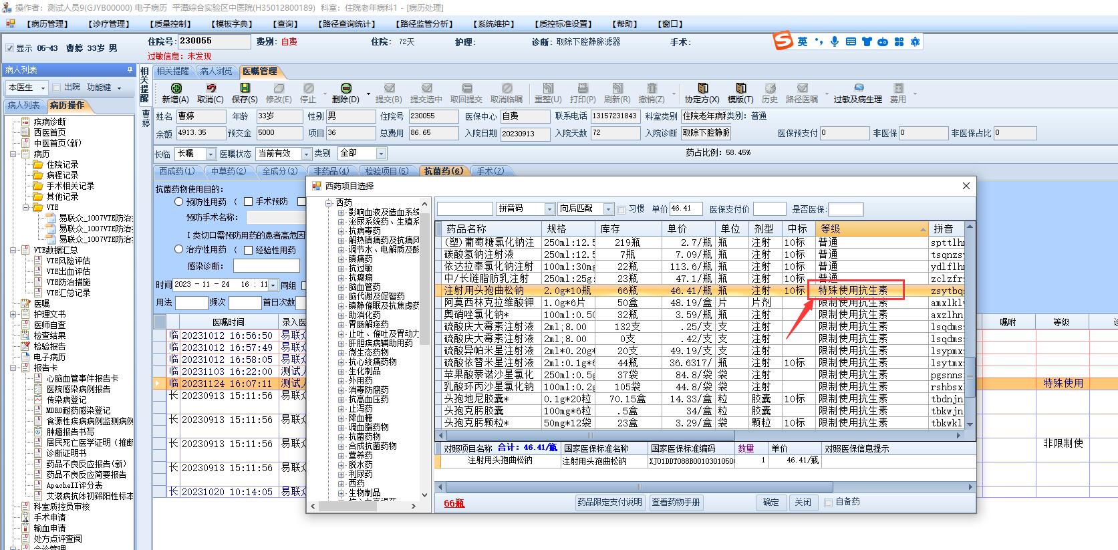
Task: Click the 感染诊断 input field
Action: (x=266, y=266)
